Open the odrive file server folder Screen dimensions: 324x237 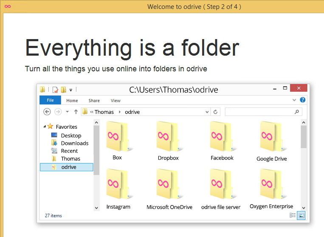(221, 189)
